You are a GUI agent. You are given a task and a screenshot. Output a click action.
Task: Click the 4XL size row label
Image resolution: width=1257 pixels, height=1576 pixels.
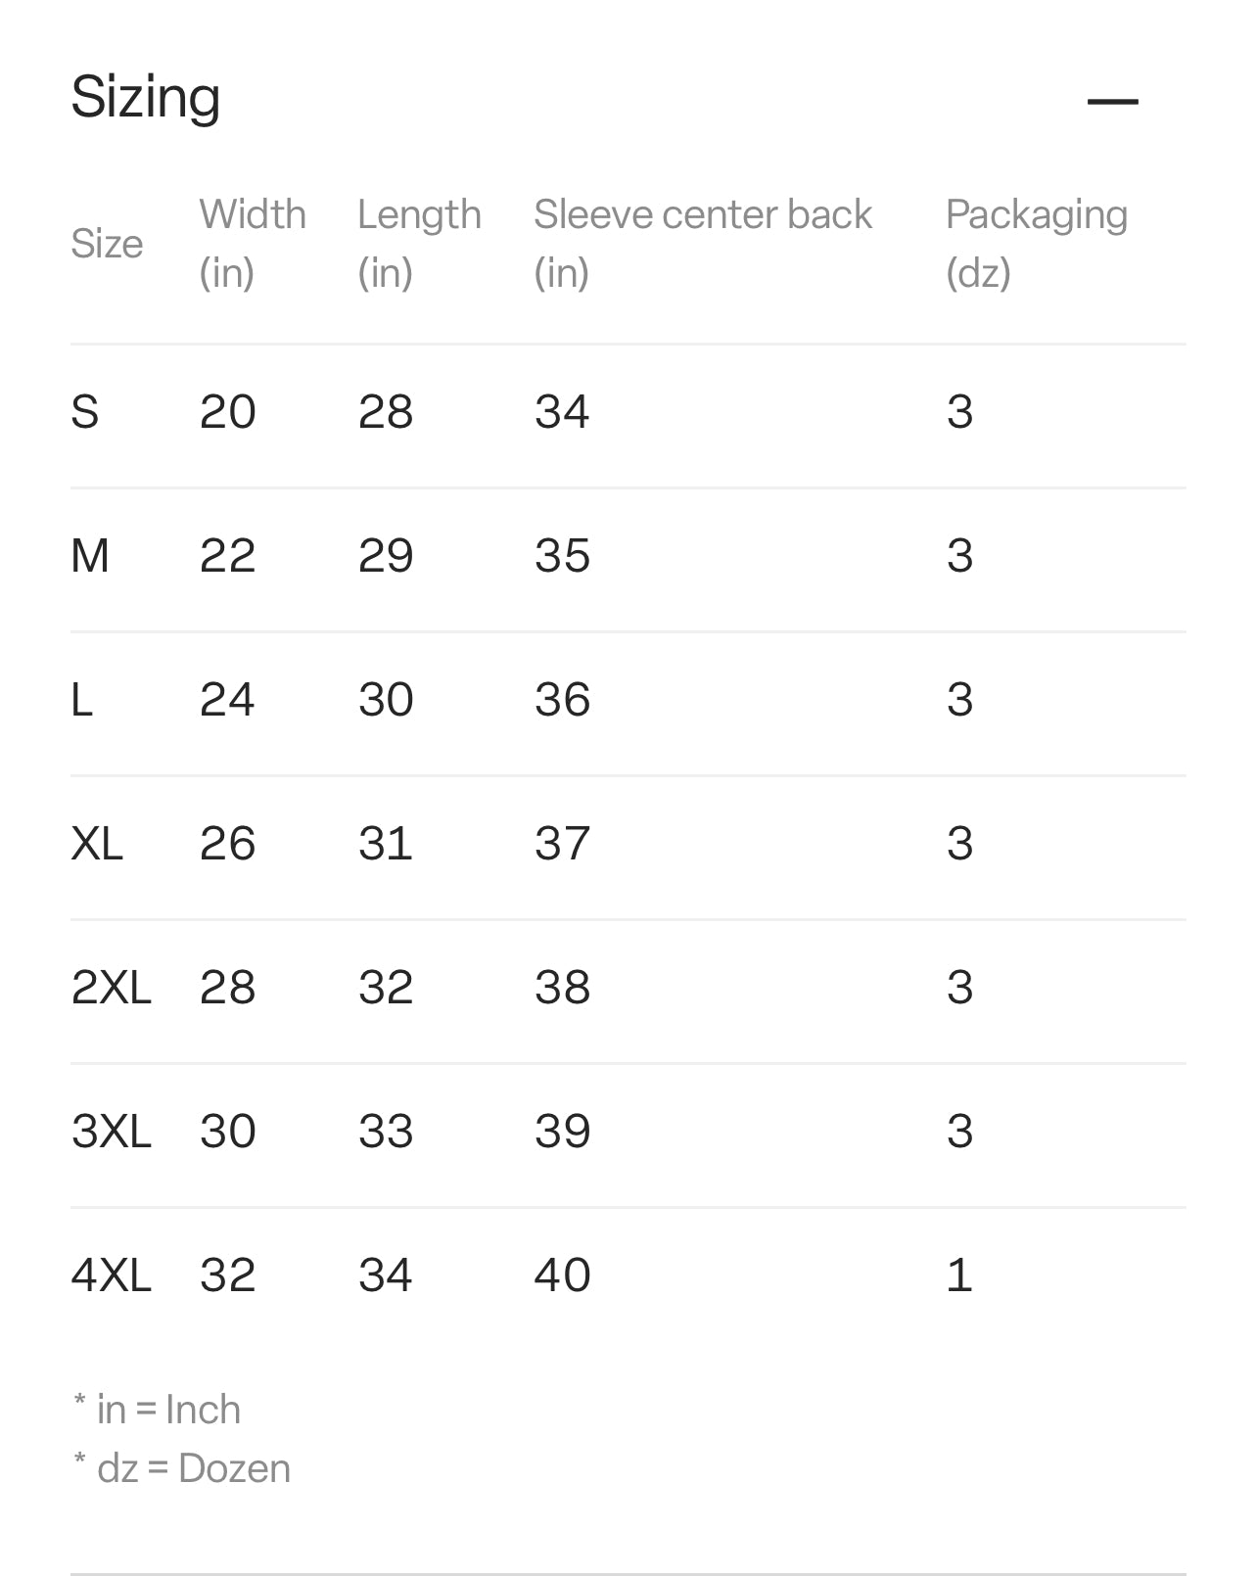[112, 1275]
